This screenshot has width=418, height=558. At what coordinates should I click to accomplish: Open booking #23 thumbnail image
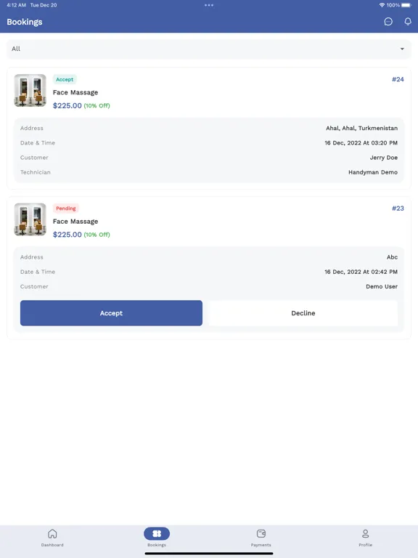(x=30, y=219)
